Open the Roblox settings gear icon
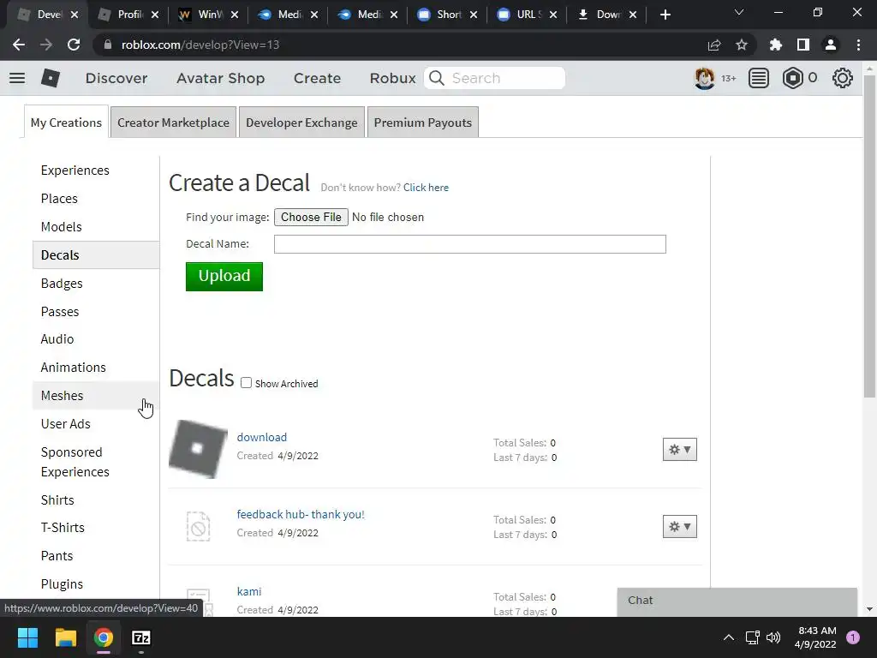This screenshot has height=658, width=877. click(843, 78)
